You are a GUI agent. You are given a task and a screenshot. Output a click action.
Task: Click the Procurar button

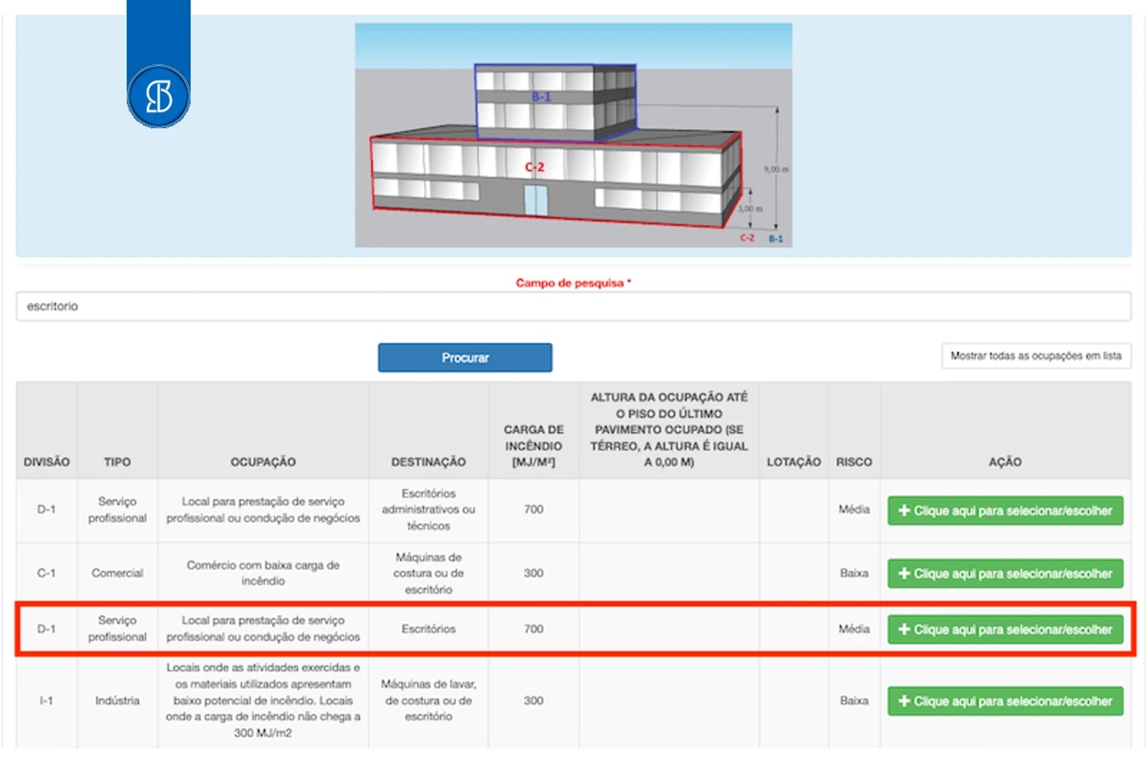click(465, 357)
